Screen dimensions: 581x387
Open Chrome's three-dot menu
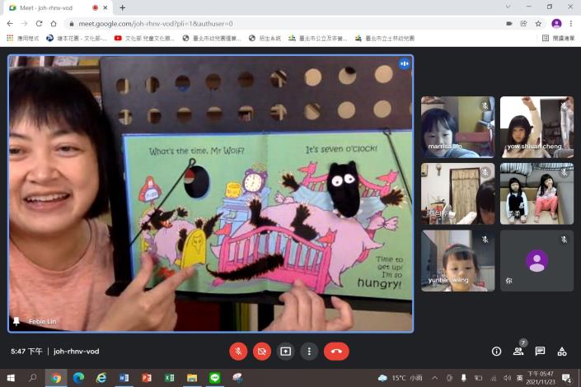point(571,23)
